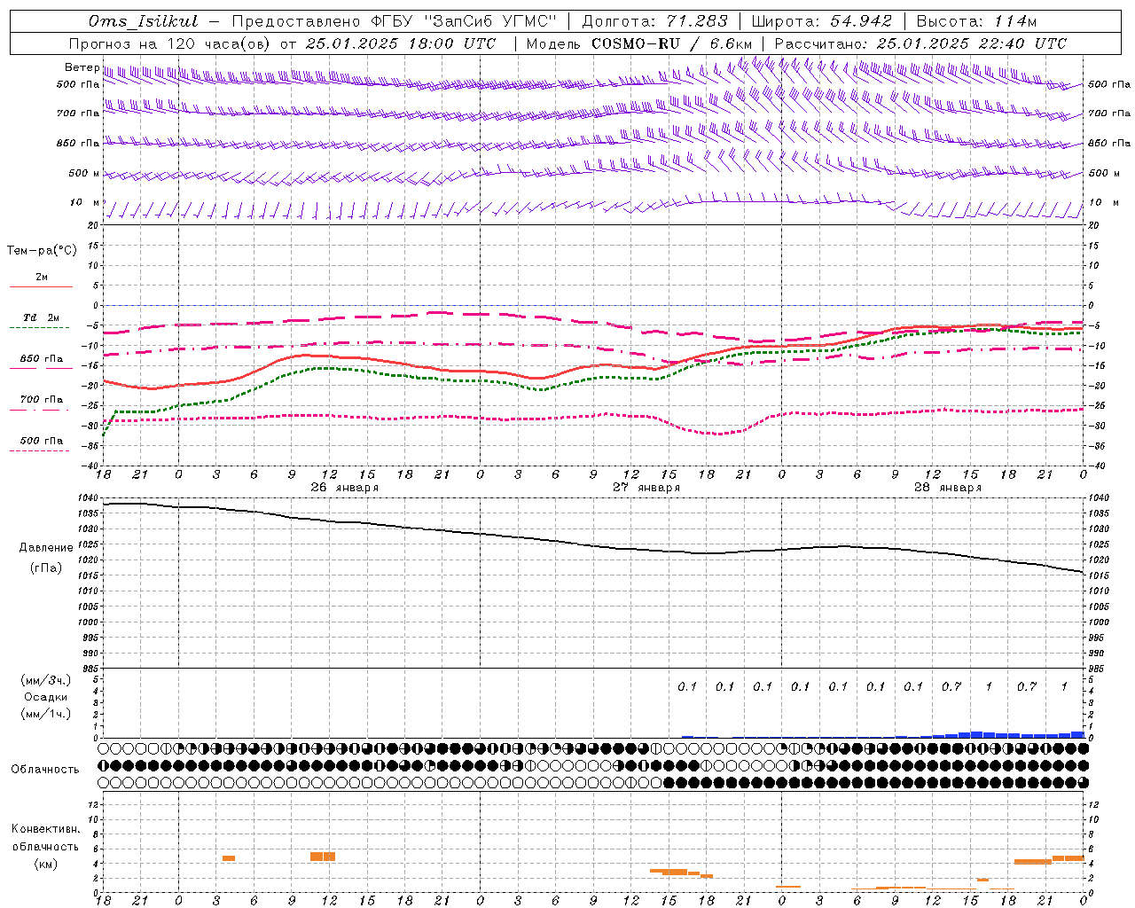Image resolution: width=1135 pixels, height=908 pixels.
Task: Click the 'Осадки' precipitation label
Action: tap(46, 697)
